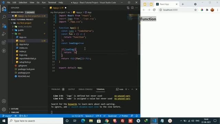The height and width of the screenshot is (124, 220).
Task: Open Chrome extensions puzzle icon
Action: pos(207,10)
